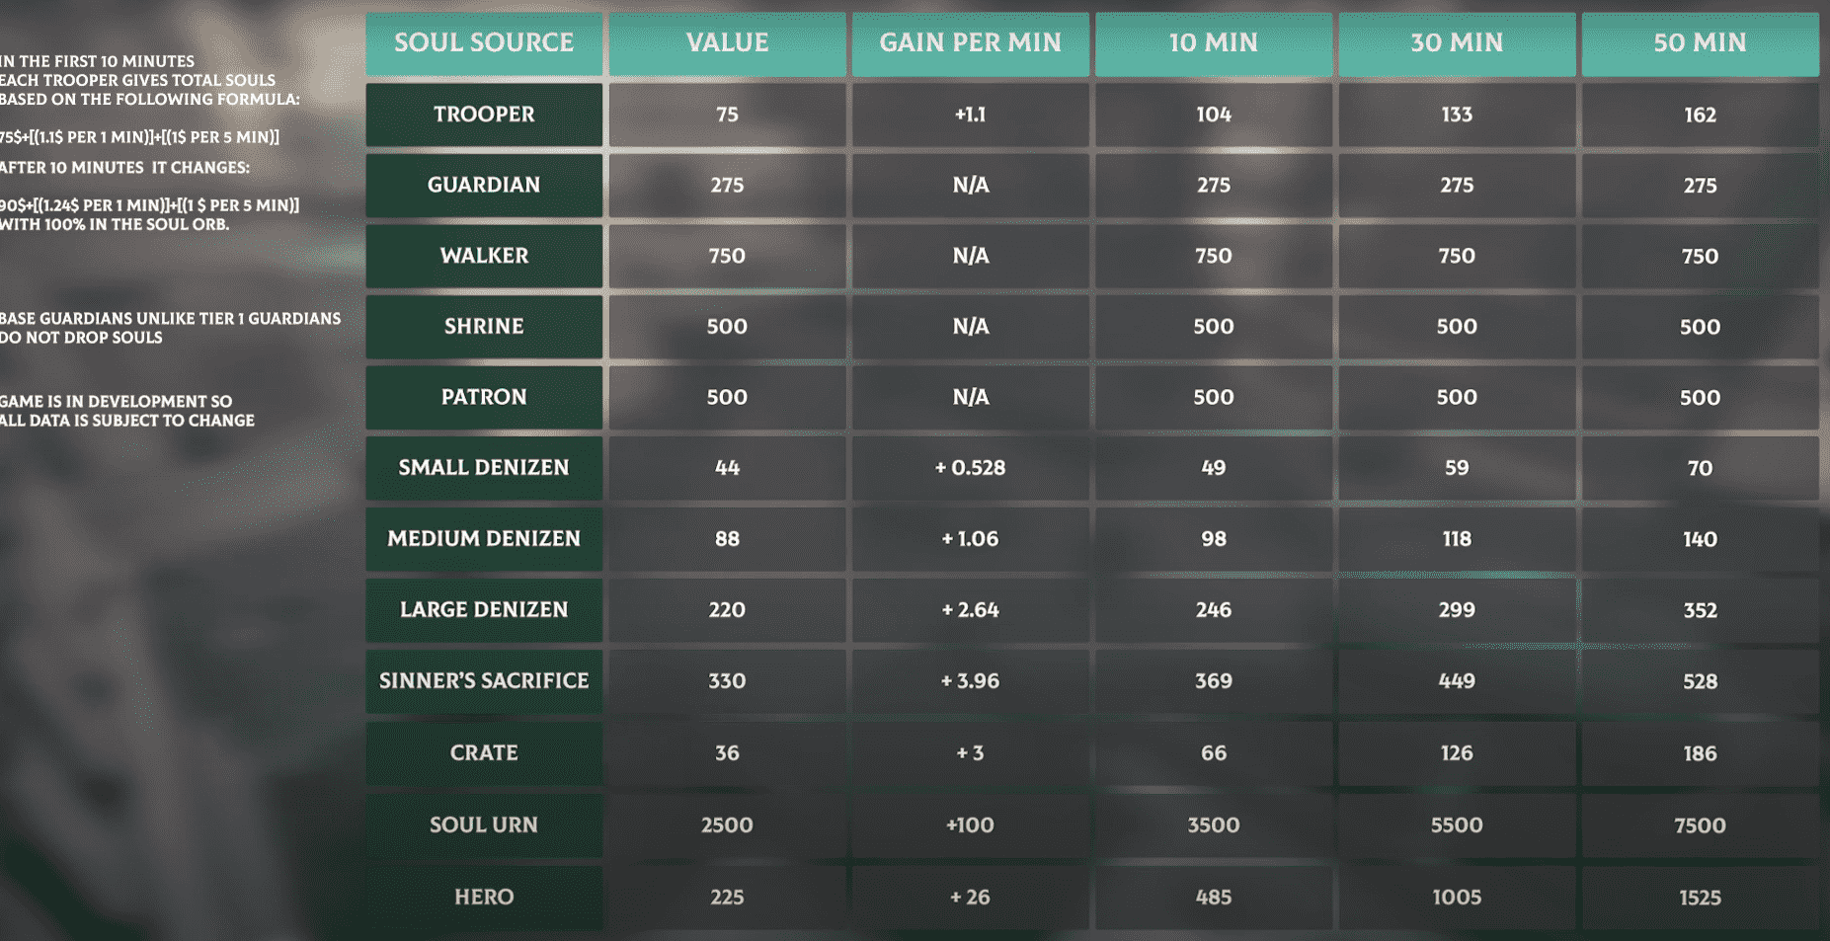Click the SINNER'S SACRIFICE row label
The height and width of the screenshot is (941, 1830).
click(x=484, y=681)
